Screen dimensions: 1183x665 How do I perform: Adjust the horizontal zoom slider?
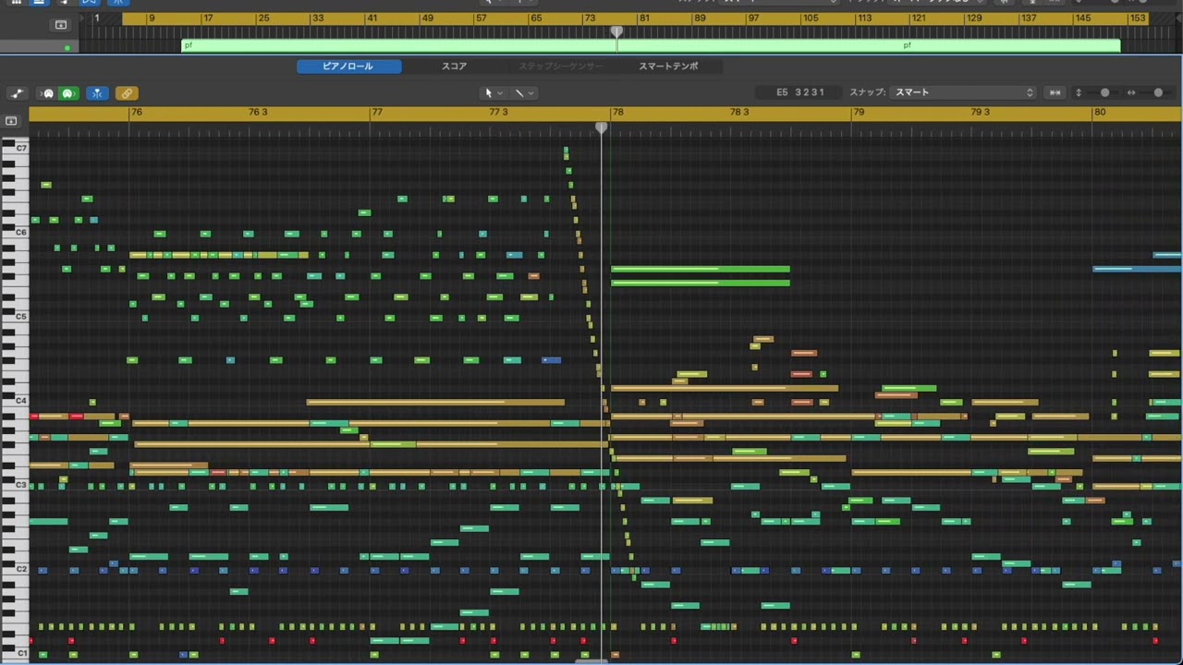pyautogui.click(x=1158, y=92)
